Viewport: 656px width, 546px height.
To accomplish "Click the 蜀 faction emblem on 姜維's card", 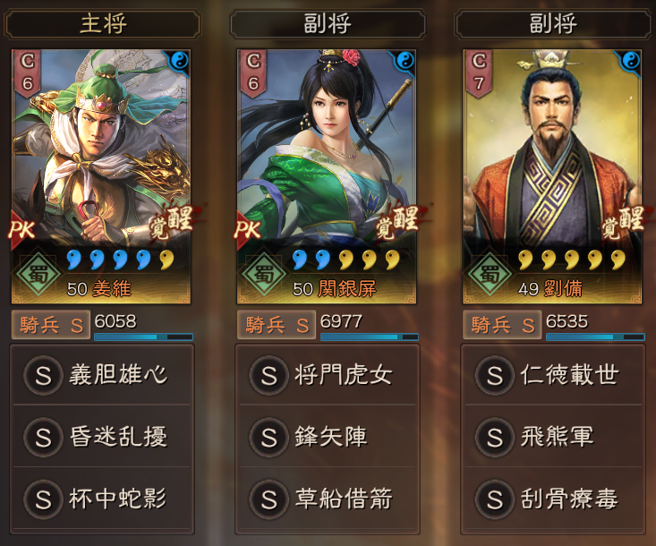I will pos(38,274).
